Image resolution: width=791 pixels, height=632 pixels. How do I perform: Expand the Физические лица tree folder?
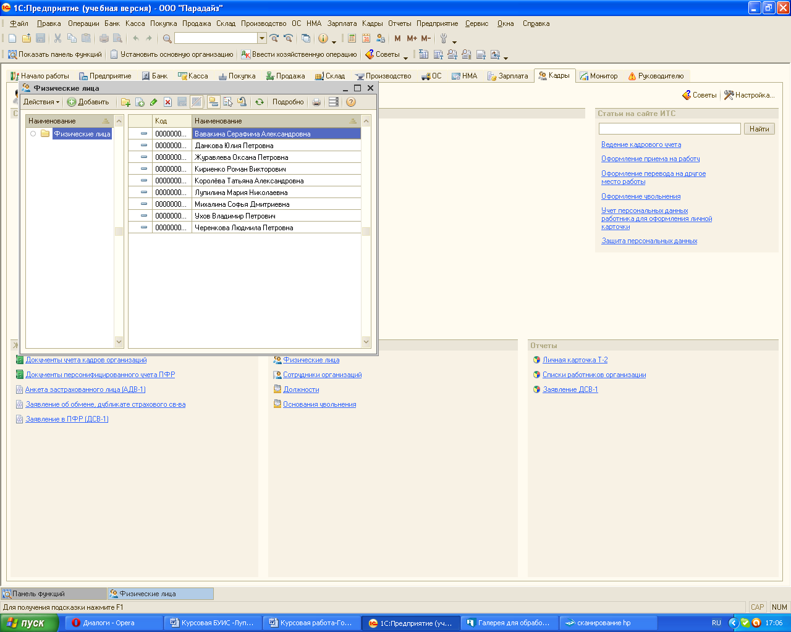click(33, 134)
